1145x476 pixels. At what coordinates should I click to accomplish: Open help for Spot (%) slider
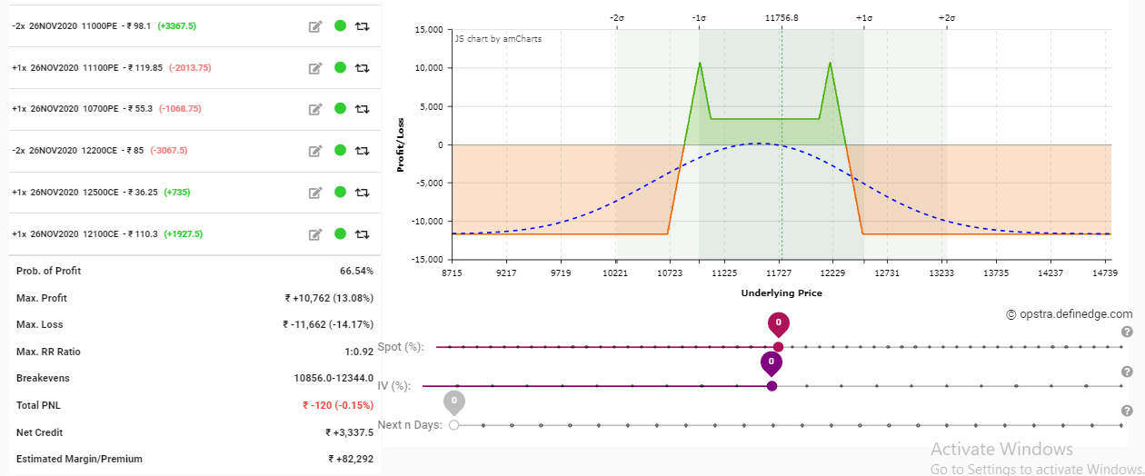(1127, 332)
